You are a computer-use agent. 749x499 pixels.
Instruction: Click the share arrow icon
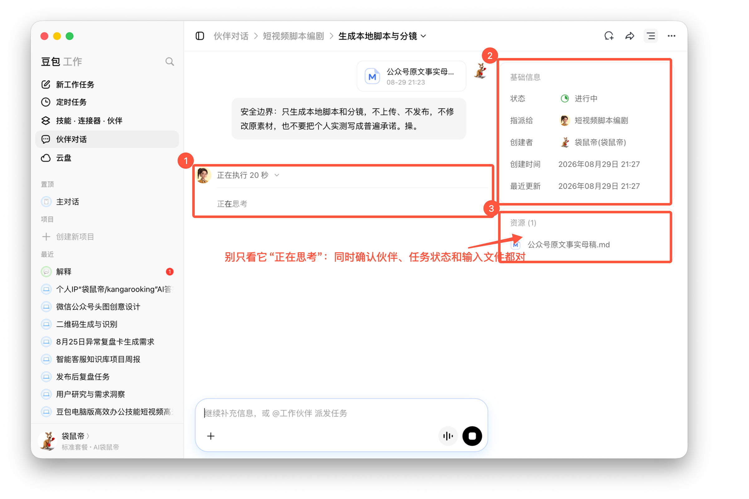coord(629,36)
